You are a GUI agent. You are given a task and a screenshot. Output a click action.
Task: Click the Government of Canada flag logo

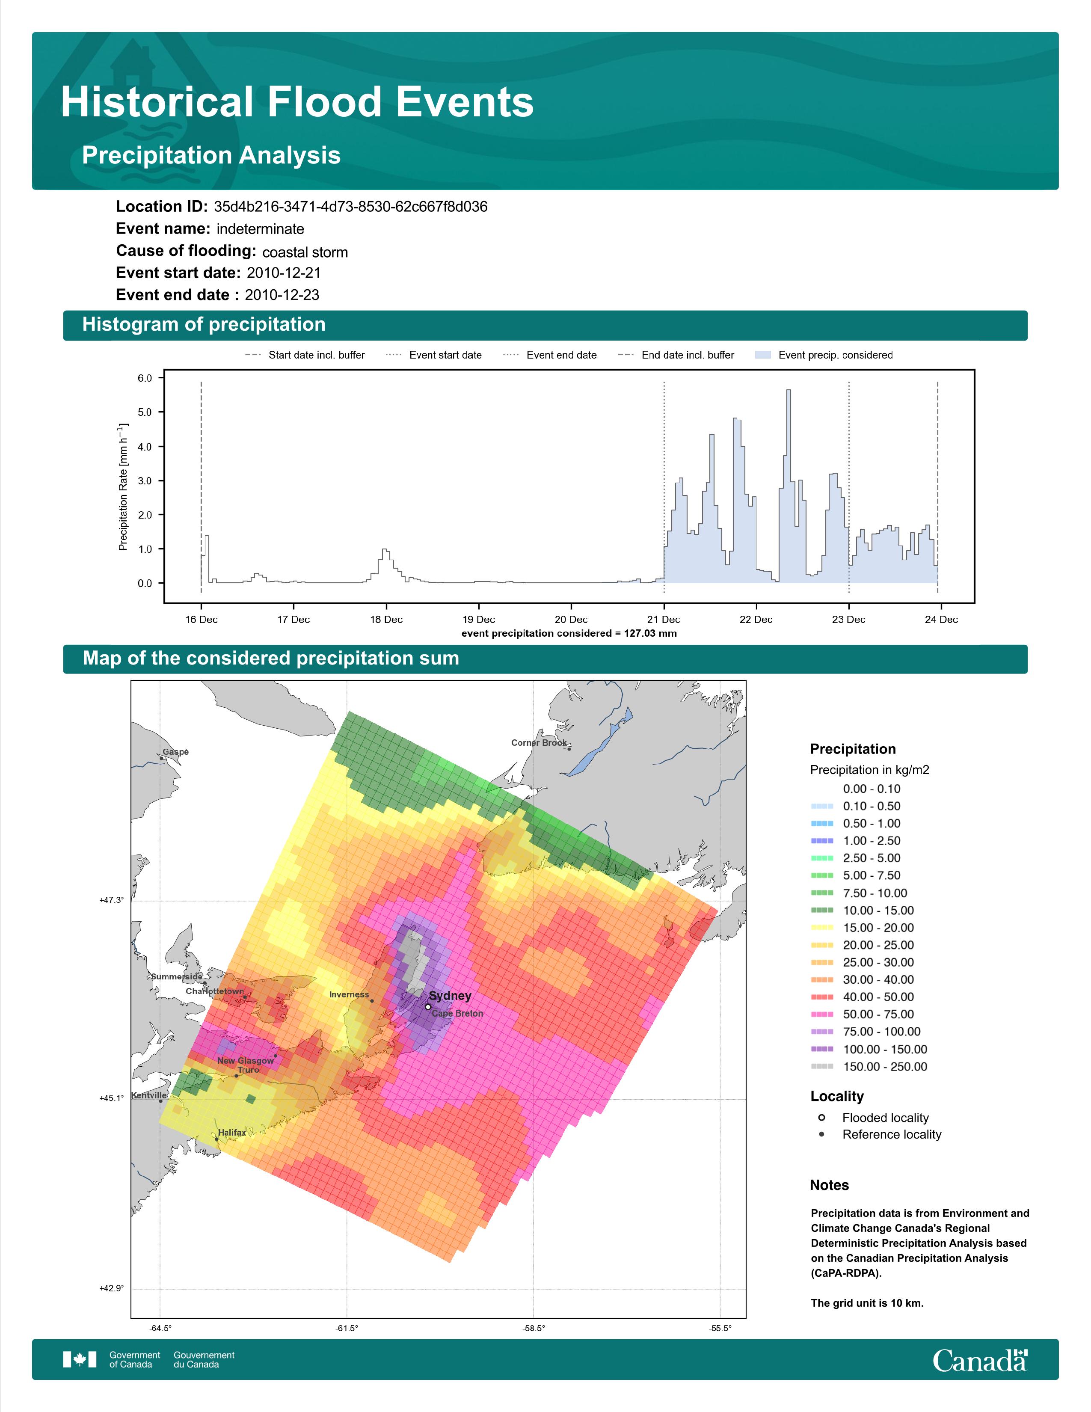click(x=80, y=1359)
